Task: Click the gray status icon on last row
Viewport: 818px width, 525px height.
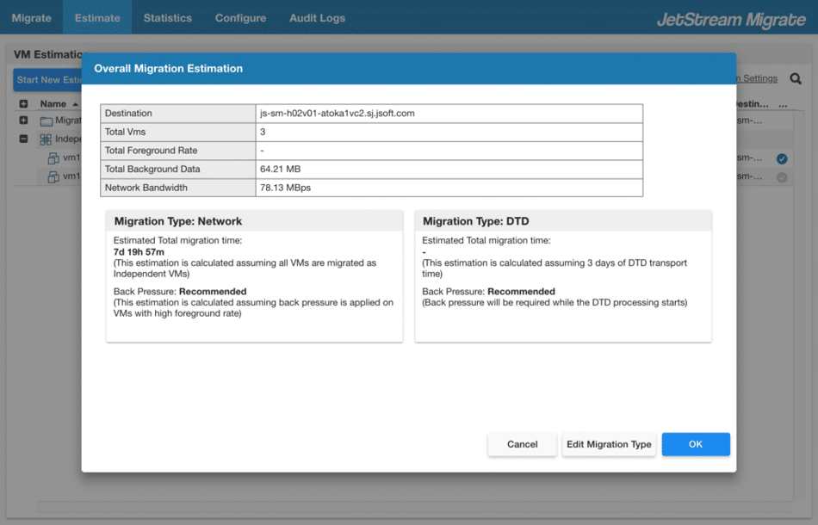Action: 782,177
